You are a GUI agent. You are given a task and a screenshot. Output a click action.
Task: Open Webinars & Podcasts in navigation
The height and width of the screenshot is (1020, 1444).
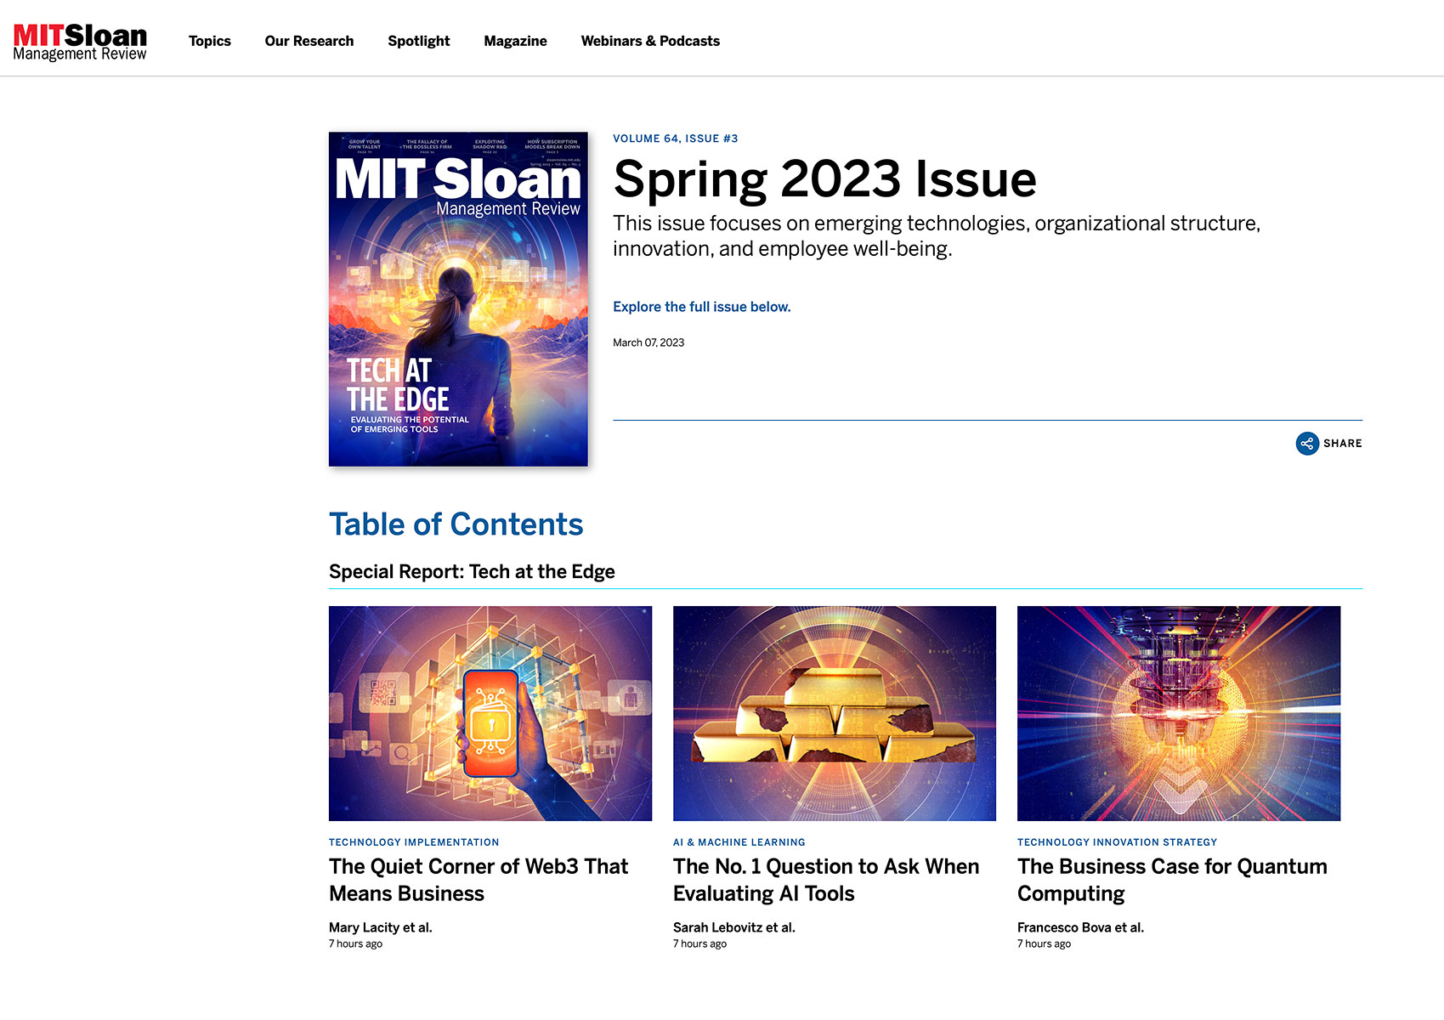click(650, 41)
